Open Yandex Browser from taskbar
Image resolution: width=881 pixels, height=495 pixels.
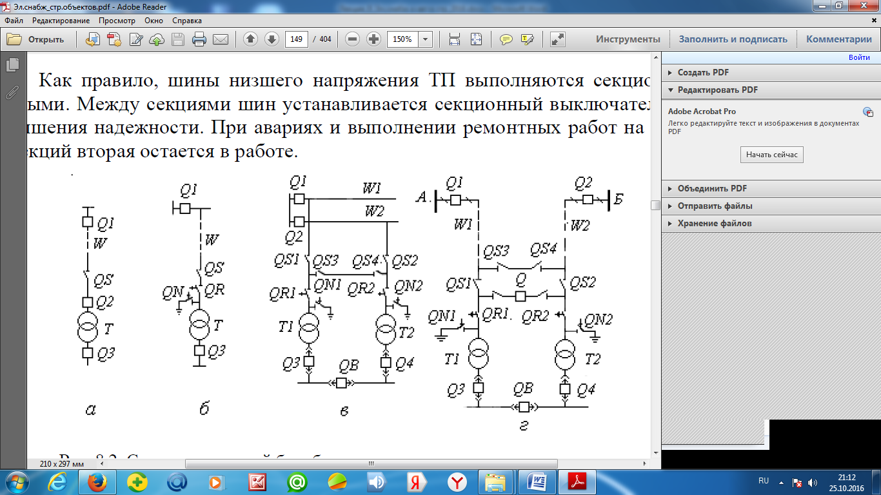point(457,481)
